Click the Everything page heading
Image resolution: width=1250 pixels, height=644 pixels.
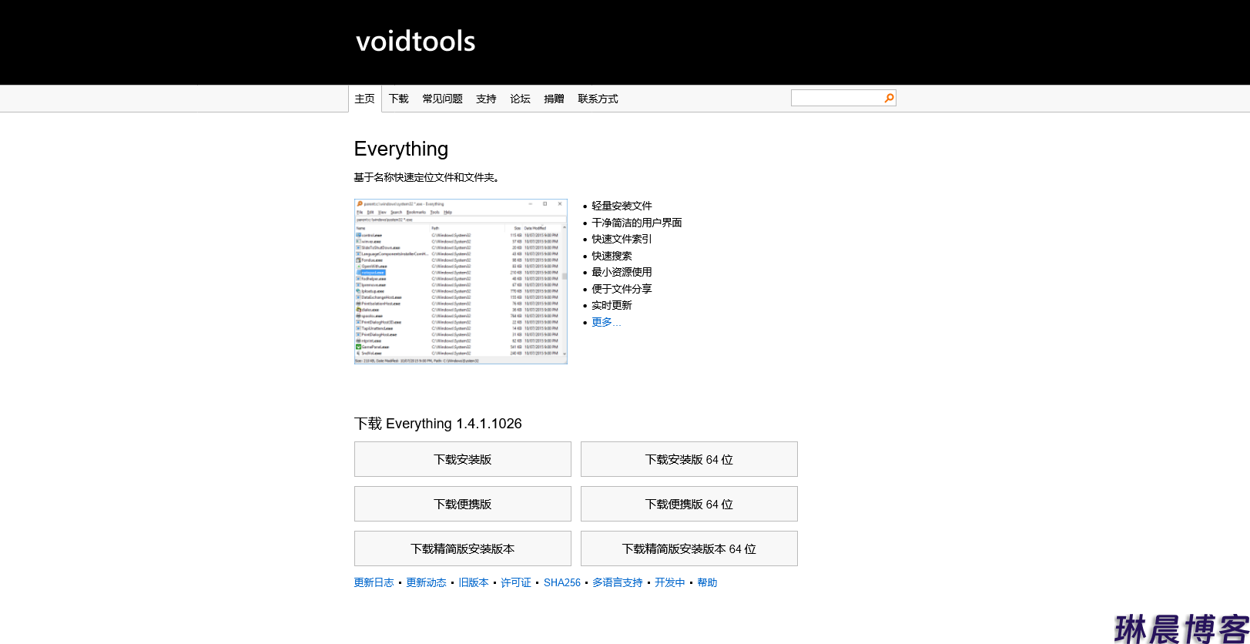[401, 149]
